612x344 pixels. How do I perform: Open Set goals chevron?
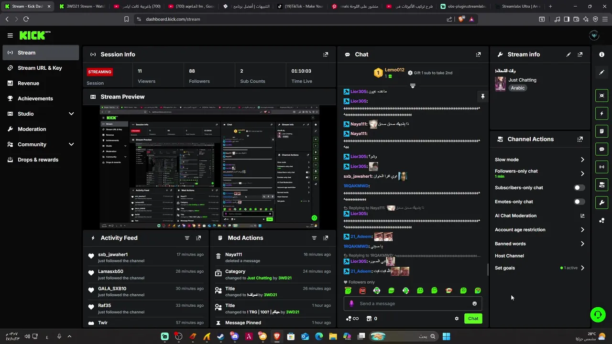point(582,268)
